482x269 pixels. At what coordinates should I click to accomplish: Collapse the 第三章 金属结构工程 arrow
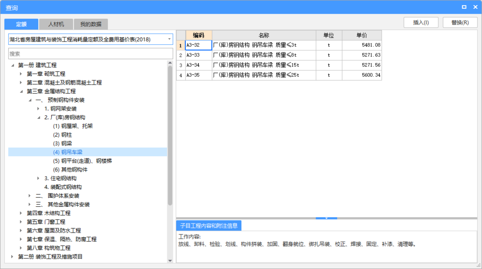tap(21, 91)
